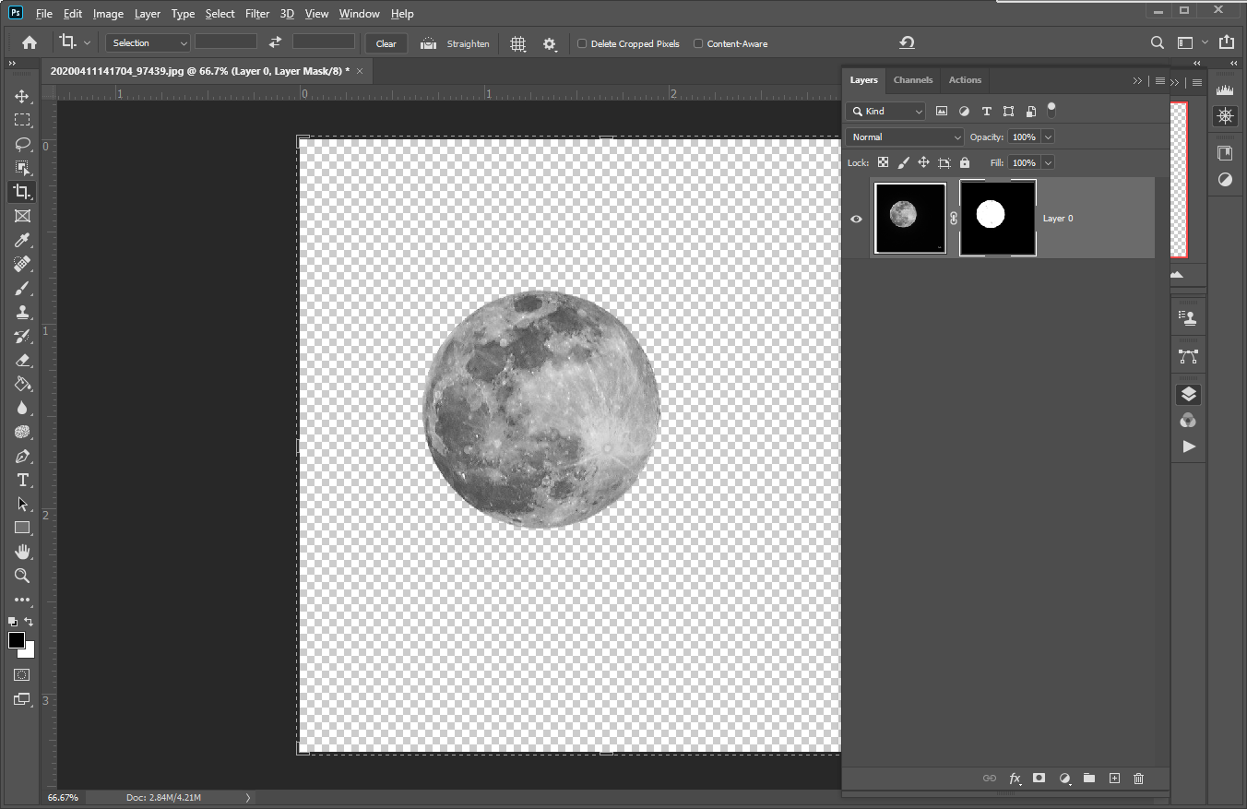
Task: Reset the crop with the undo arrow
Action: pos(907,42)
